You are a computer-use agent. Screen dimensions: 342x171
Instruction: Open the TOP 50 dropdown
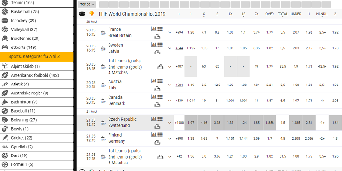[87, 4]
